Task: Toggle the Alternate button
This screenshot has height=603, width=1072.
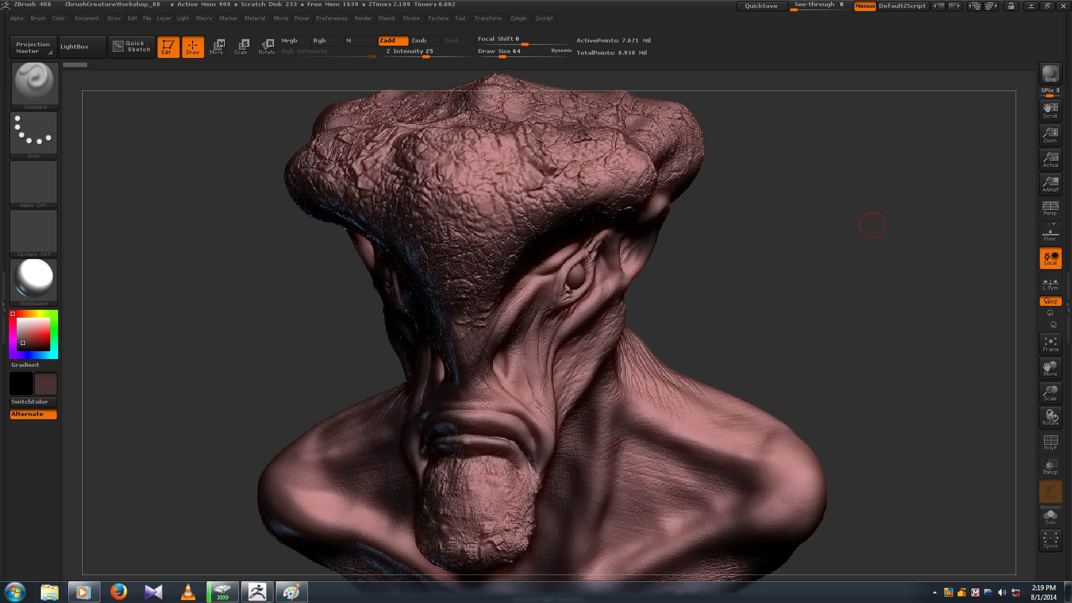Action: pos(33,414)
